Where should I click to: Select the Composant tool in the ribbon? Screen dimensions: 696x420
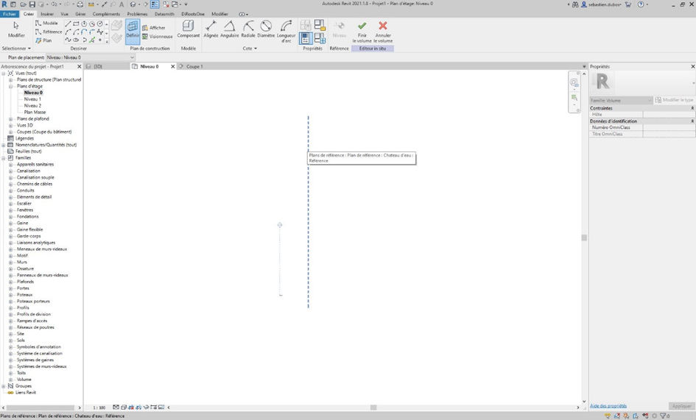tap(188, 30)
